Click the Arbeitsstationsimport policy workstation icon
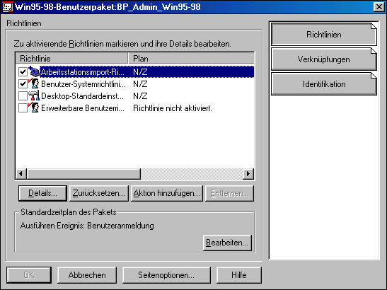387x290 pixels. (34, 71)
